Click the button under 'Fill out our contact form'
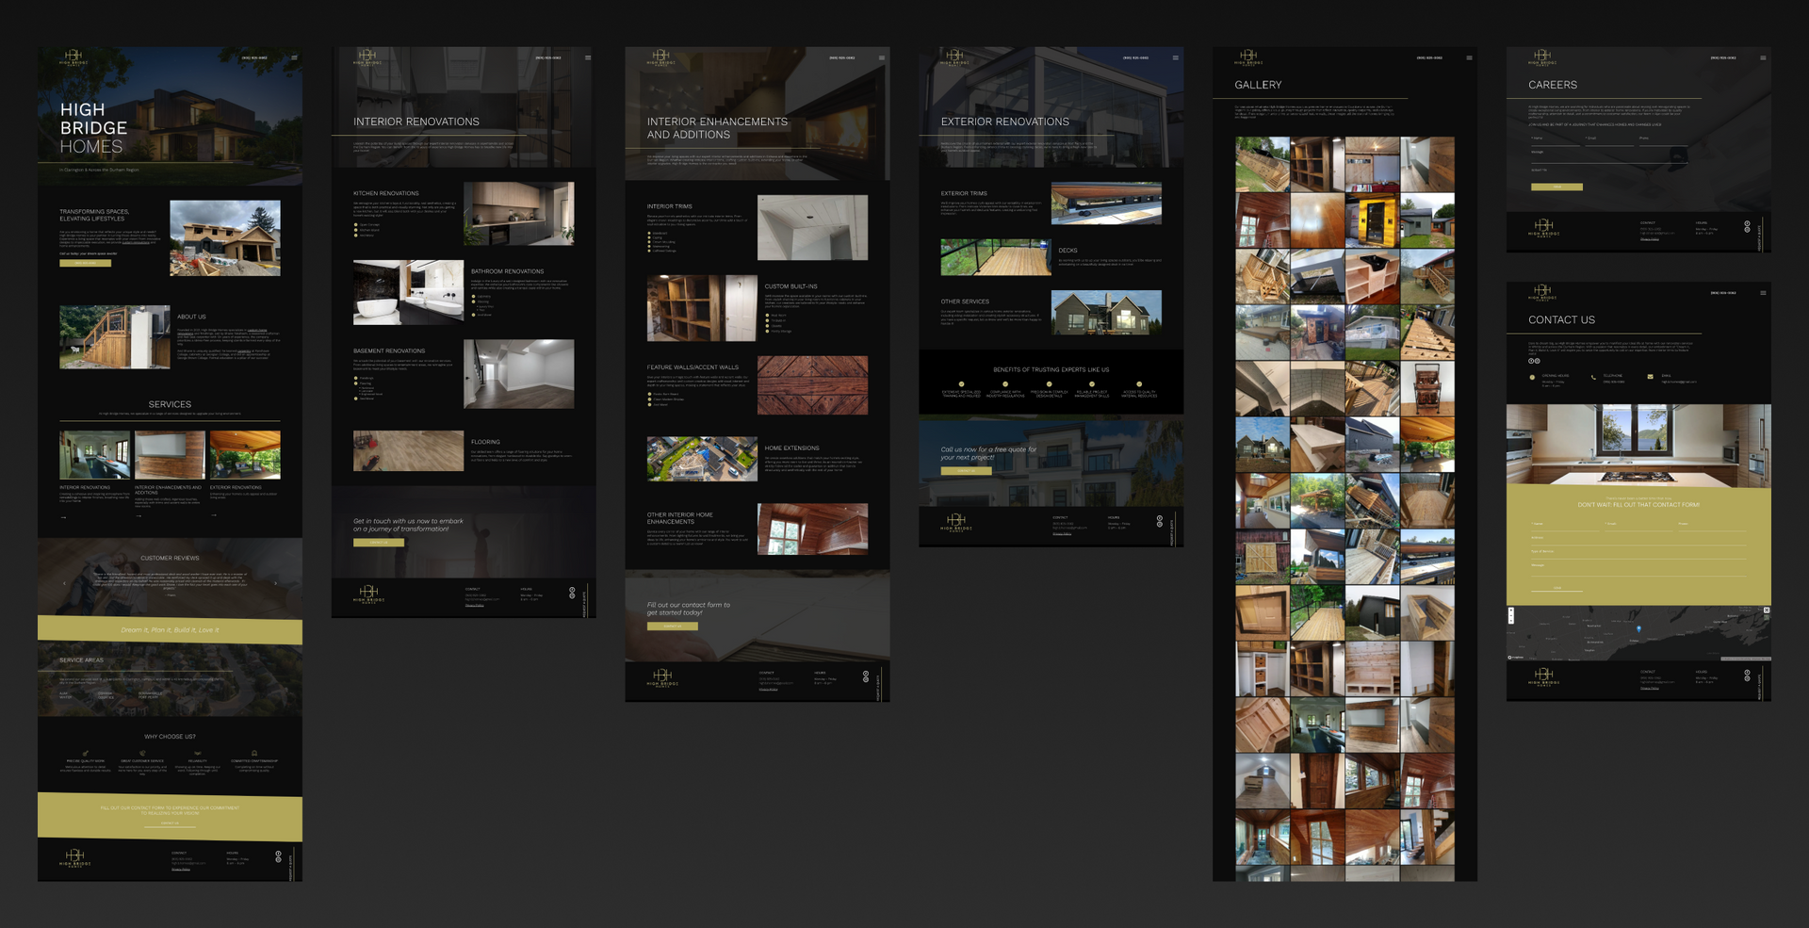Screen dimensions: 1809x928 [x=673, y=626]
